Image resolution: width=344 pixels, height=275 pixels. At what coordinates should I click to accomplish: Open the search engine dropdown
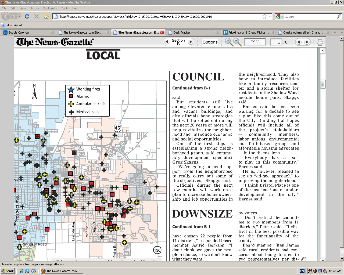(279, 16)
